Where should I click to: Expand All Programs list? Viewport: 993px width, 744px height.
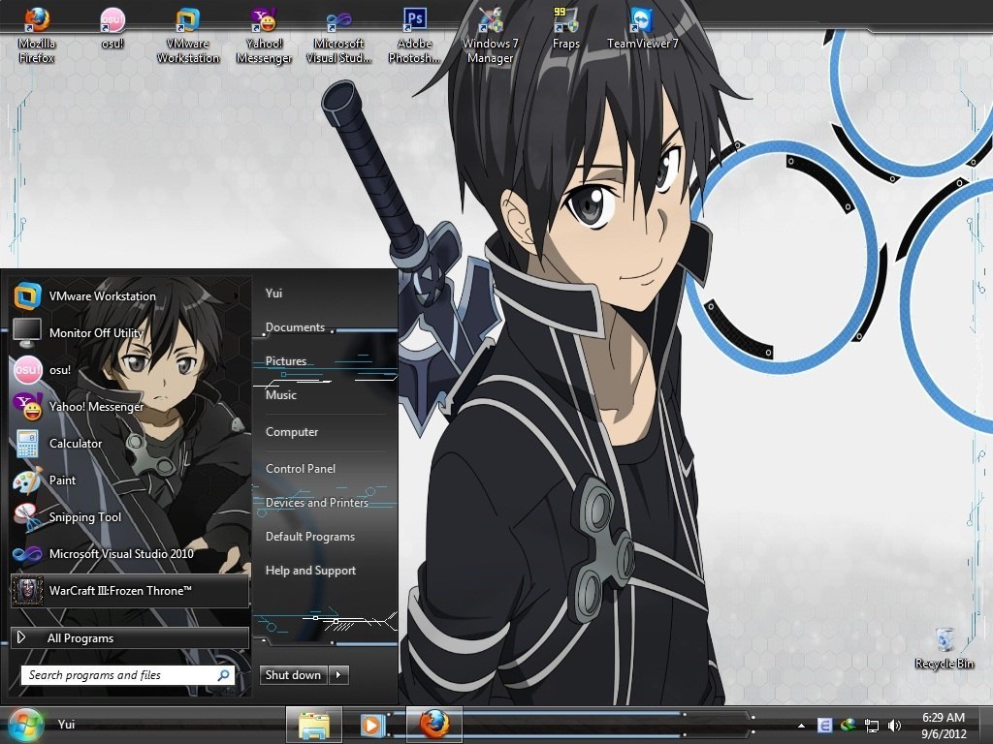click(x=130, y=637)
